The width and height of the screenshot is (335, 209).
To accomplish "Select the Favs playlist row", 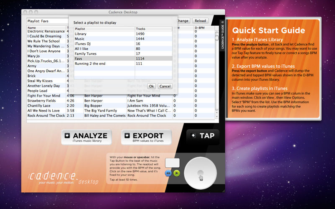I will [x=123, y=59].
